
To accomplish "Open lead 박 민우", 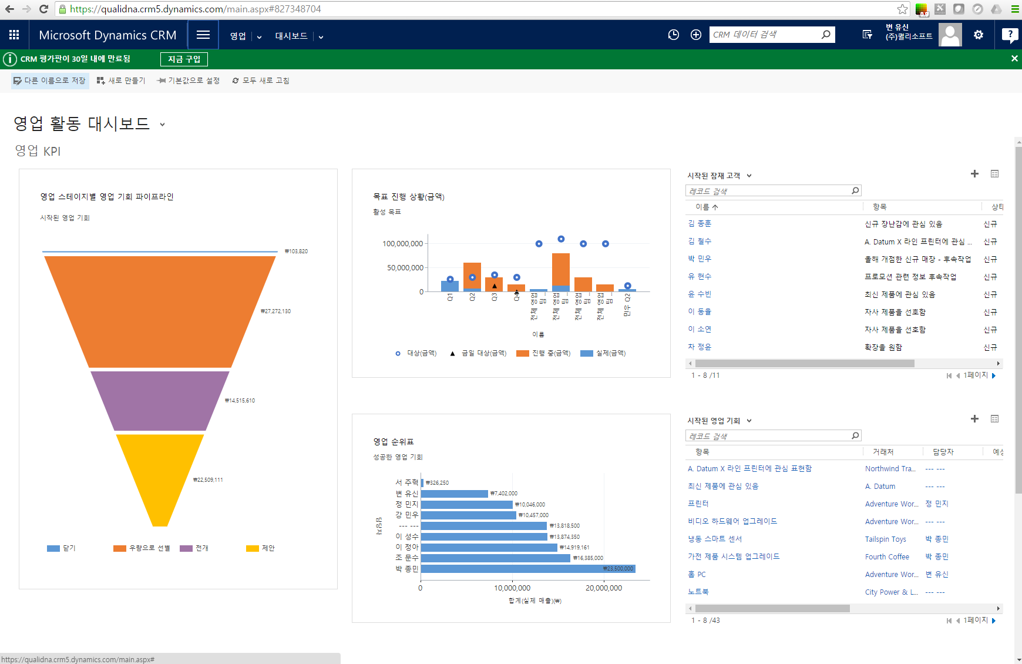I will pos(700,259).
